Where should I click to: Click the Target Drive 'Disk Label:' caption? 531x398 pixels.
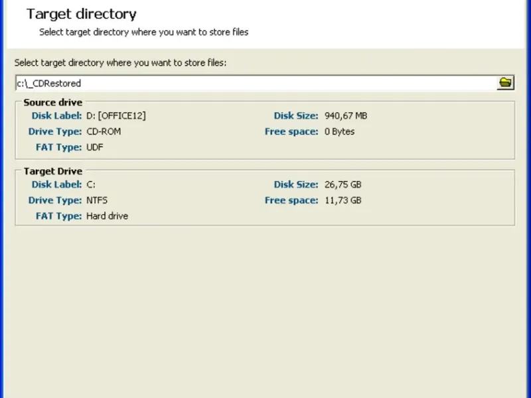tap(56, 185)
